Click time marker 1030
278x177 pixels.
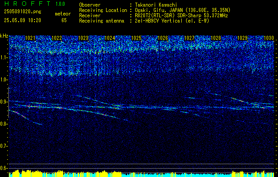coord(269,38)
